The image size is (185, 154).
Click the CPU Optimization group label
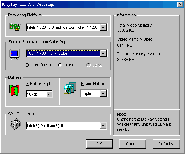point(23,114)
